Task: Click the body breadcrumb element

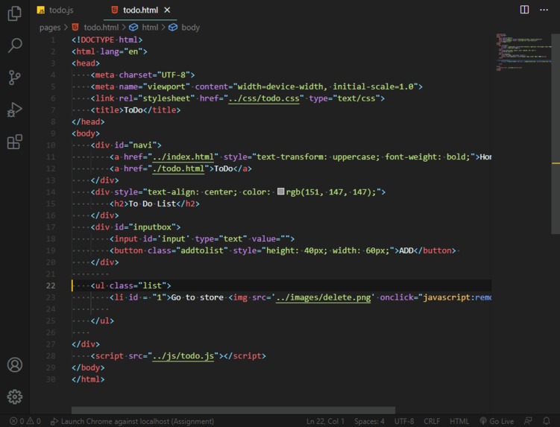Action: 184,27
